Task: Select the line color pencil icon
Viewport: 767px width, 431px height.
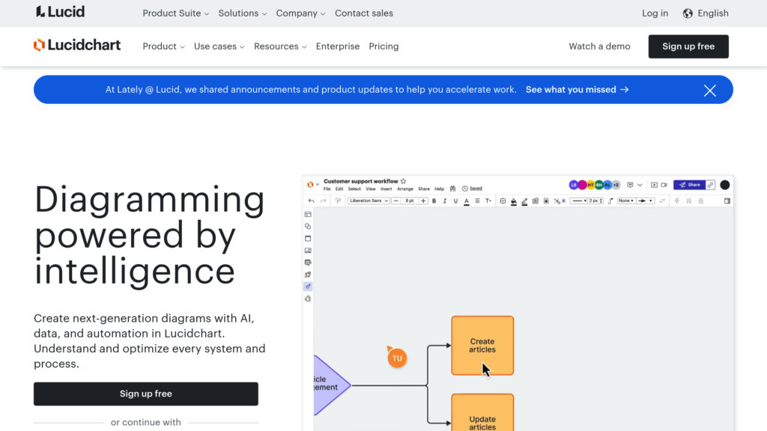Action: [524, 201]
